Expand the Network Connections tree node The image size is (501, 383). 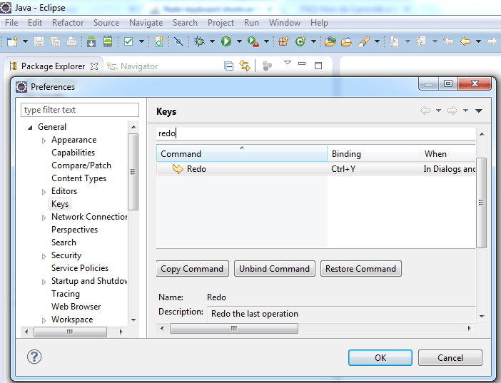click(x=44, y=218)
